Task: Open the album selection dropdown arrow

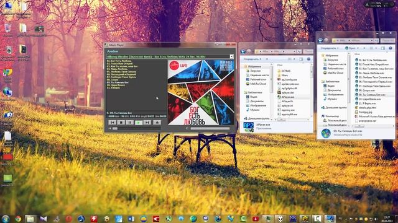Action: 231,56
